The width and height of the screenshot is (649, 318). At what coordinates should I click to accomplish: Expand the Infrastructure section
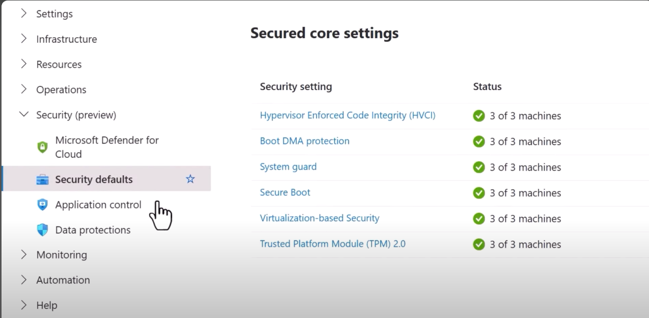(x=23, y=39)
